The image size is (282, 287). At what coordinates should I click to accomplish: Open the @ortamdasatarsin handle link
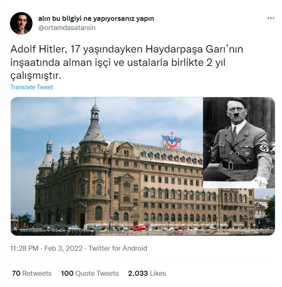point(67,28)
